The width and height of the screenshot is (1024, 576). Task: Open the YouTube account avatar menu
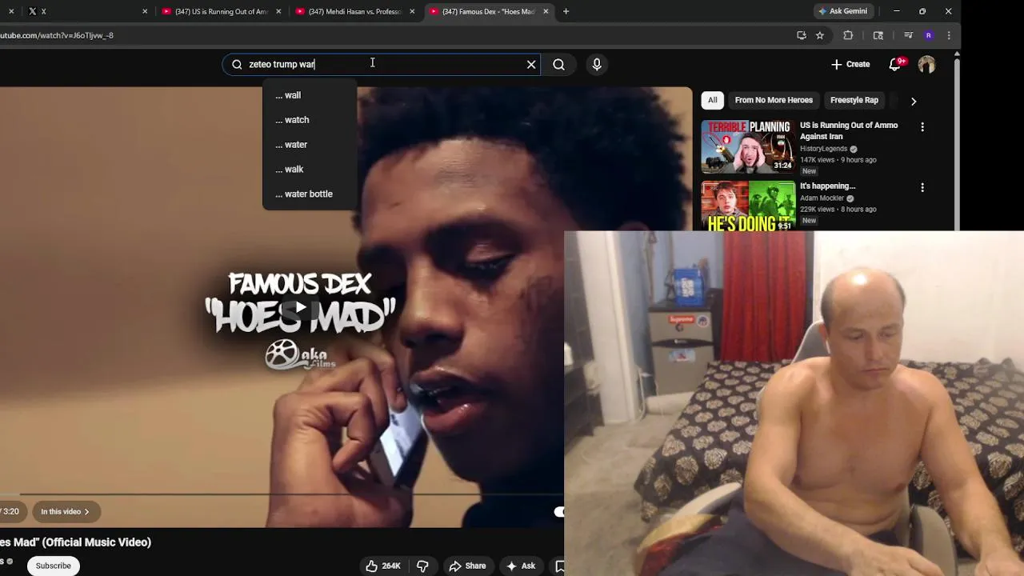pyautogui.click(x=926, y=65)
